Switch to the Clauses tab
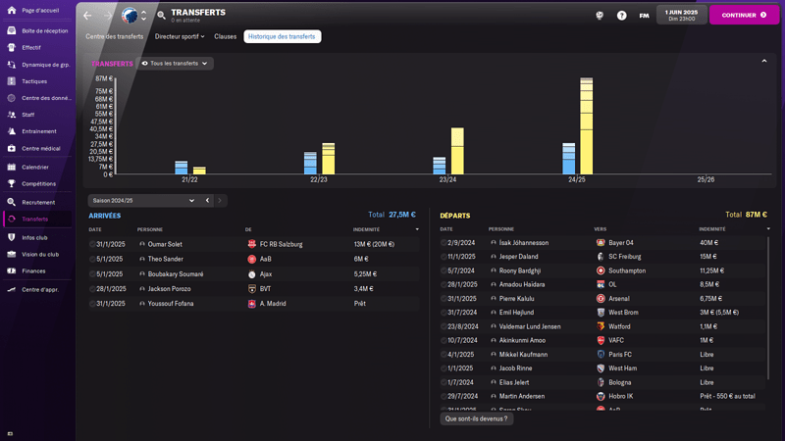This screenshot has width=785, height=441. point(225,36)
